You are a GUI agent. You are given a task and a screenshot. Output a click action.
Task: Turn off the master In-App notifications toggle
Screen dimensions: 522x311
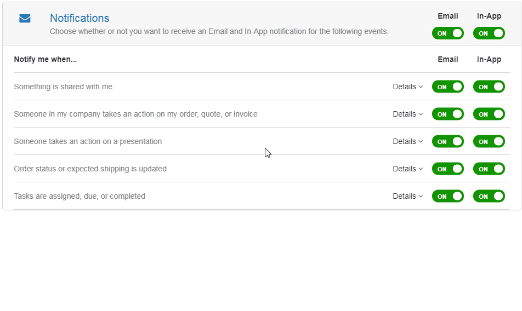pyautogui.click(x=489, y=33)
